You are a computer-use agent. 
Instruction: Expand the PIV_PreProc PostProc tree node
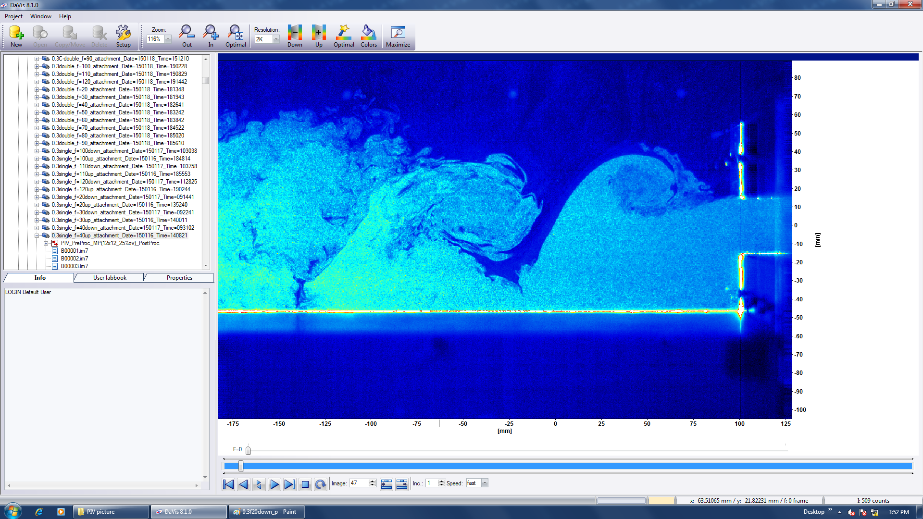click(x=46, y=243)
